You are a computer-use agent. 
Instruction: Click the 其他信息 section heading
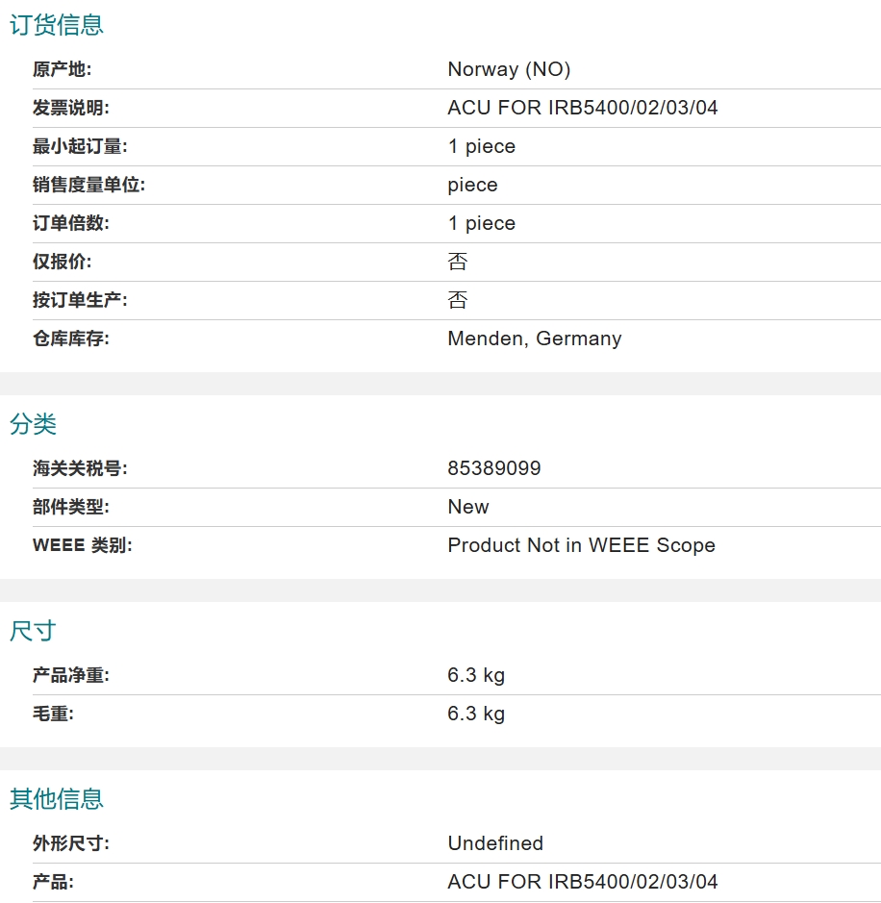pyautogui.click(x=57, y=799)
